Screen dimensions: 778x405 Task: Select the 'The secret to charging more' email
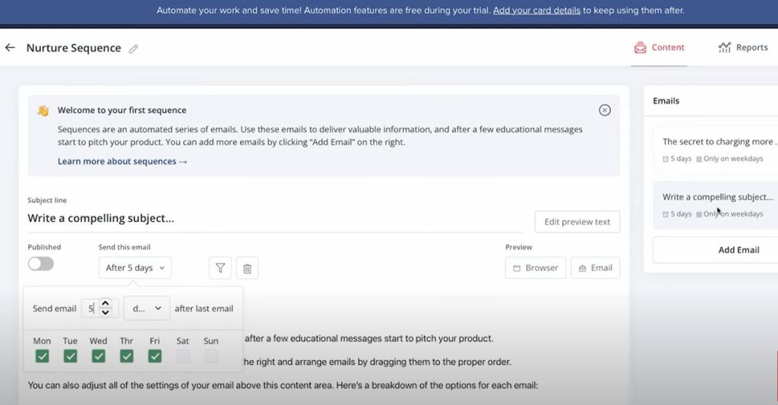[717, 150]
